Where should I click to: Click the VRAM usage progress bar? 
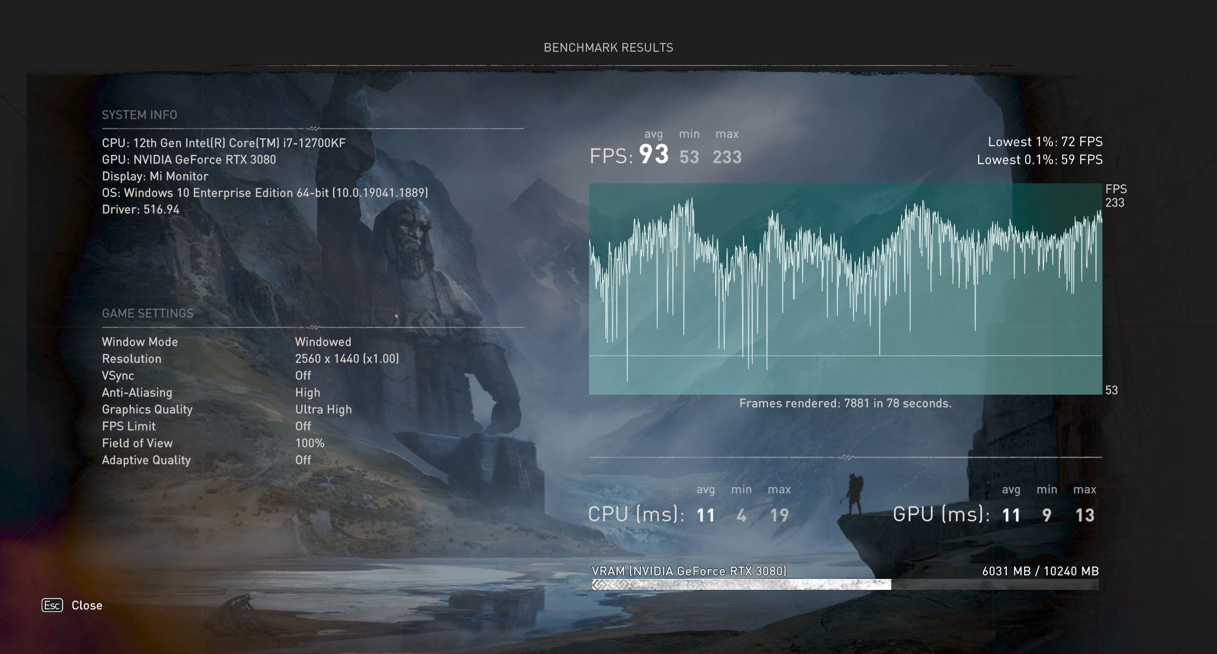click(845, 585)
